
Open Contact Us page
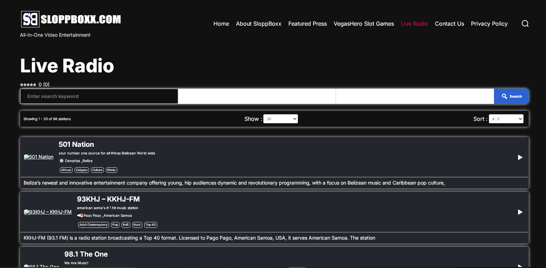coord(449,24)
